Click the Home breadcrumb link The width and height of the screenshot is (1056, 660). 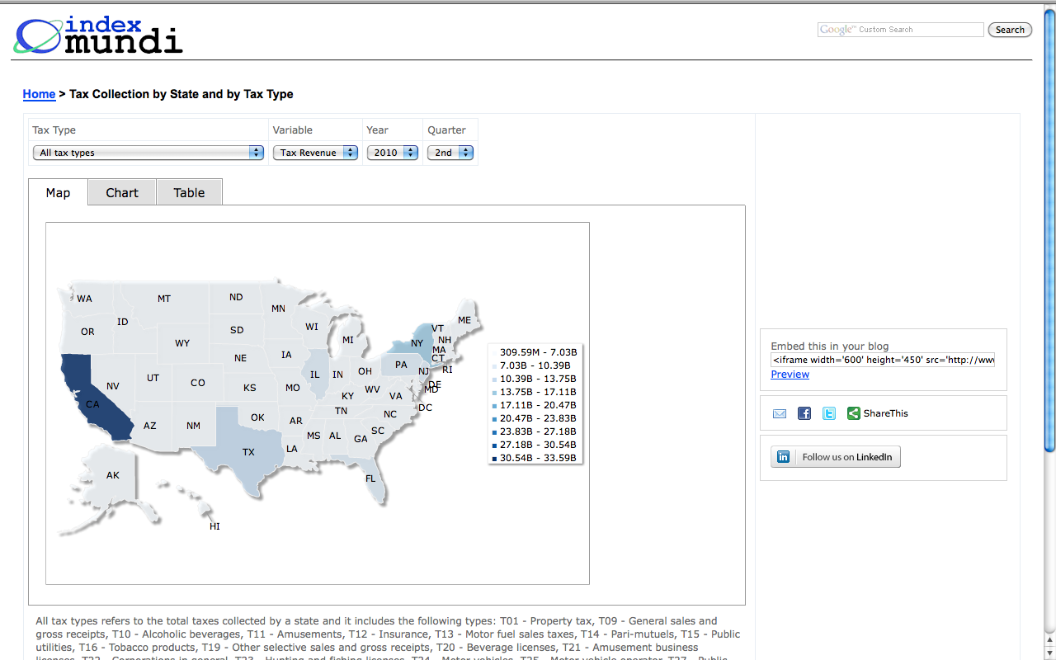point(39,94)
